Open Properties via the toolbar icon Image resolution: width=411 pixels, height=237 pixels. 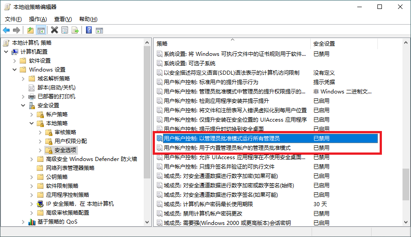click(x=65, y=30)
